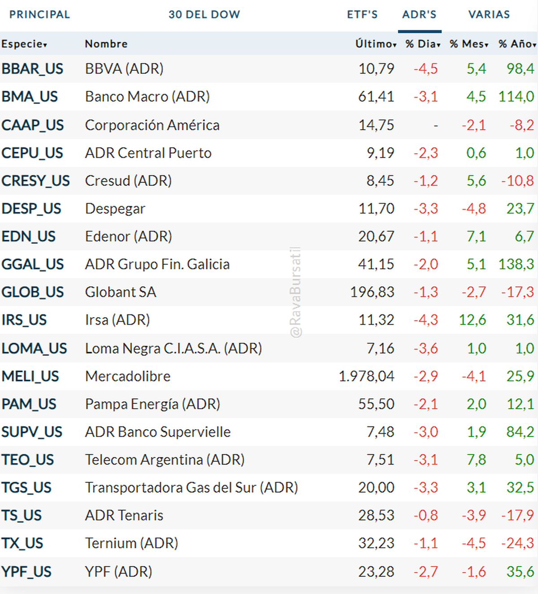Open the 30 DEL DOW tab
The height and width of the screenshot is (594, 538).
[x=204, y=14]
